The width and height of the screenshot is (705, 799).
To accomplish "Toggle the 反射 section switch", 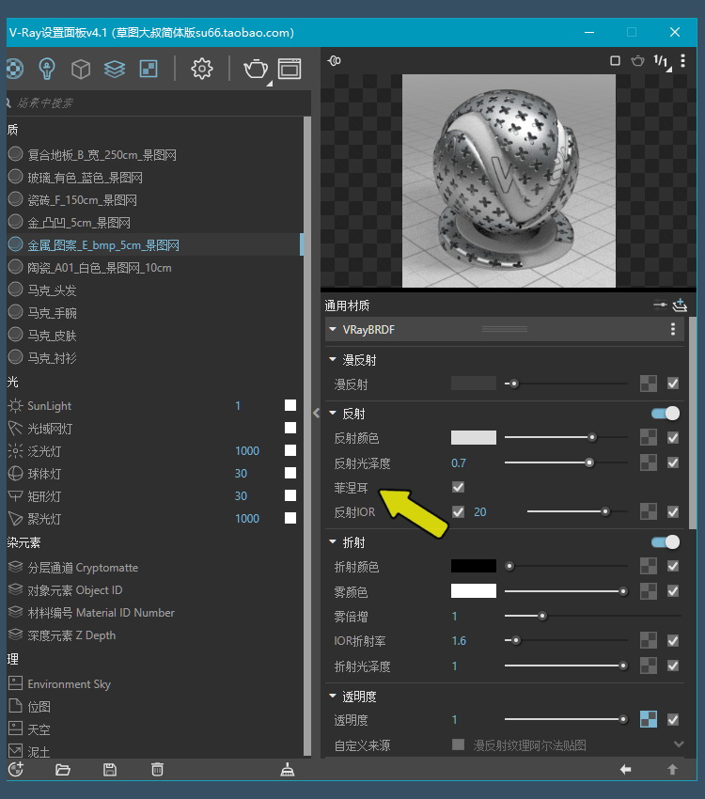I will pyautogui.click(x=666, y=414).
